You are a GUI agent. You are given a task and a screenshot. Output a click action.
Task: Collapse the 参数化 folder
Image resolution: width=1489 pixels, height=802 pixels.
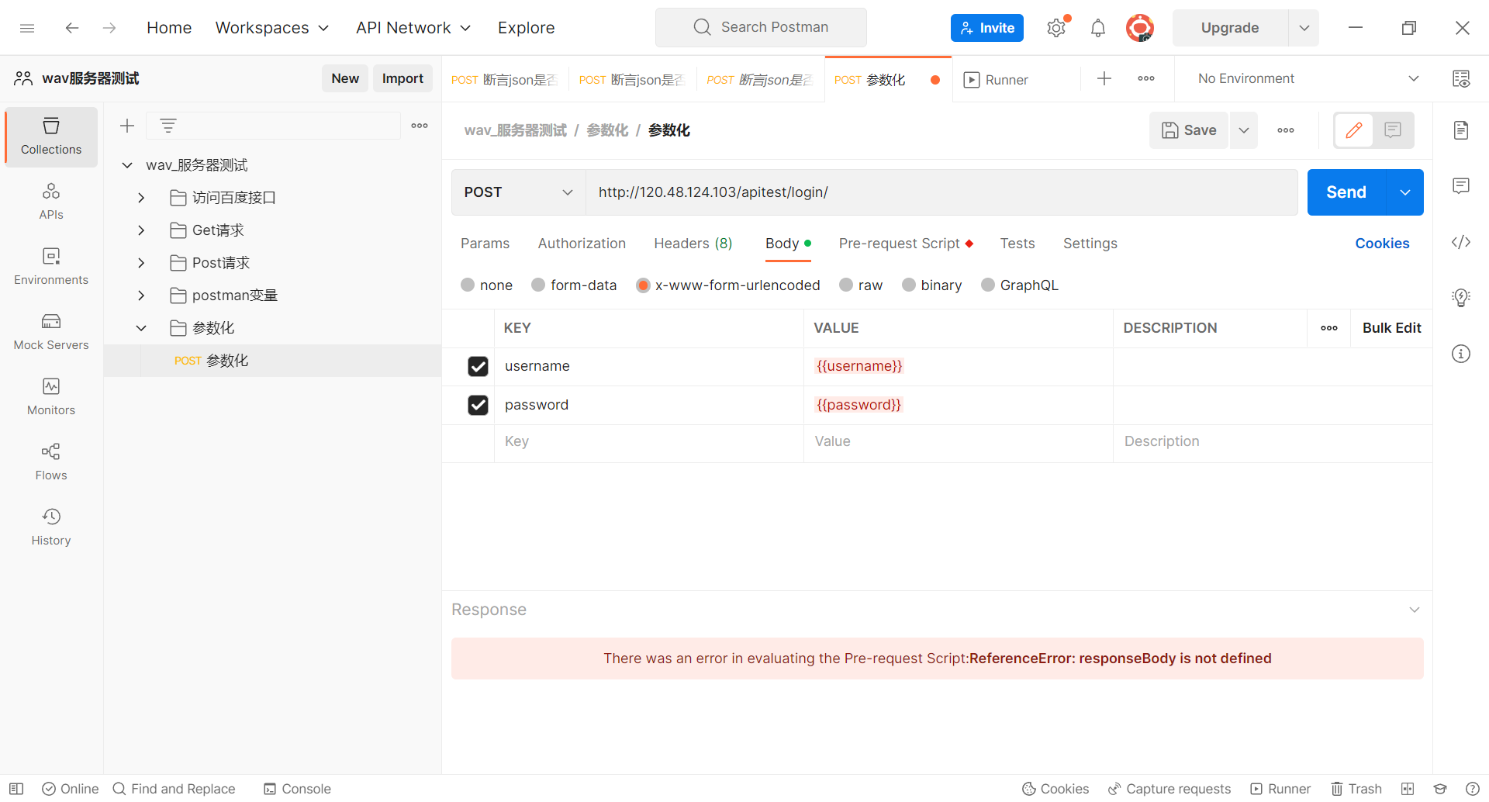141,328
